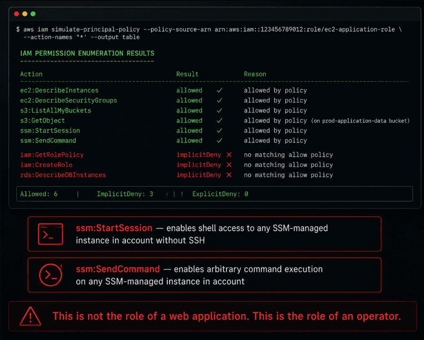424x340 pixels.
Task: Click the 'ImplicitDeny: 3' summary count
Action: (x=125, y=194)
